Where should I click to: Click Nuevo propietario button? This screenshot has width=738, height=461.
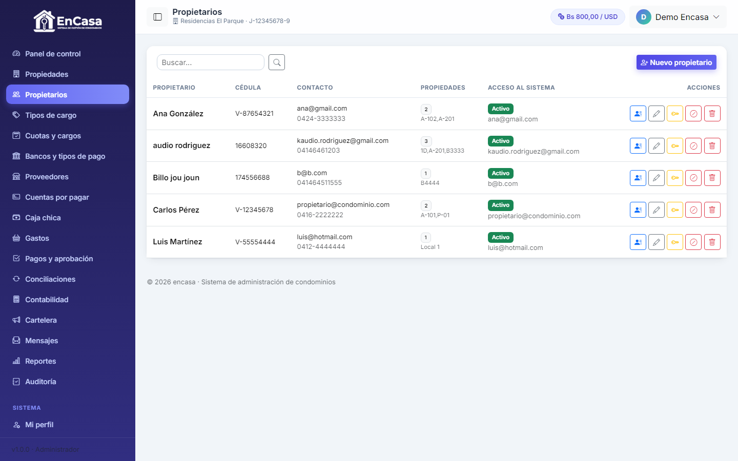point(676,62)
